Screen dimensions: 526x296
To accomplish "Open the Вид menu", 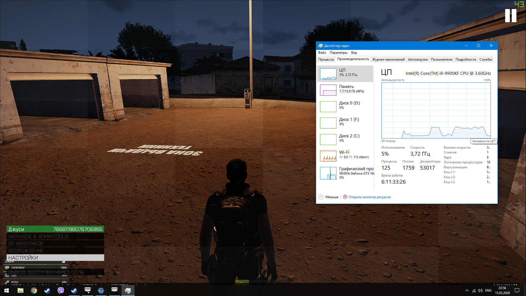I will pyautogui.click(x=354, y=53).
